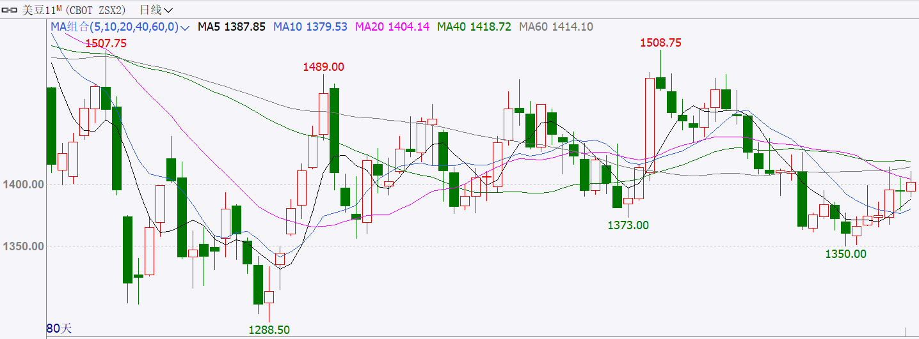Image resolution: width=919 pixels, height=339 pixels.
Task: Click the 1489.00 peak price label
Action: coord(324,67)
